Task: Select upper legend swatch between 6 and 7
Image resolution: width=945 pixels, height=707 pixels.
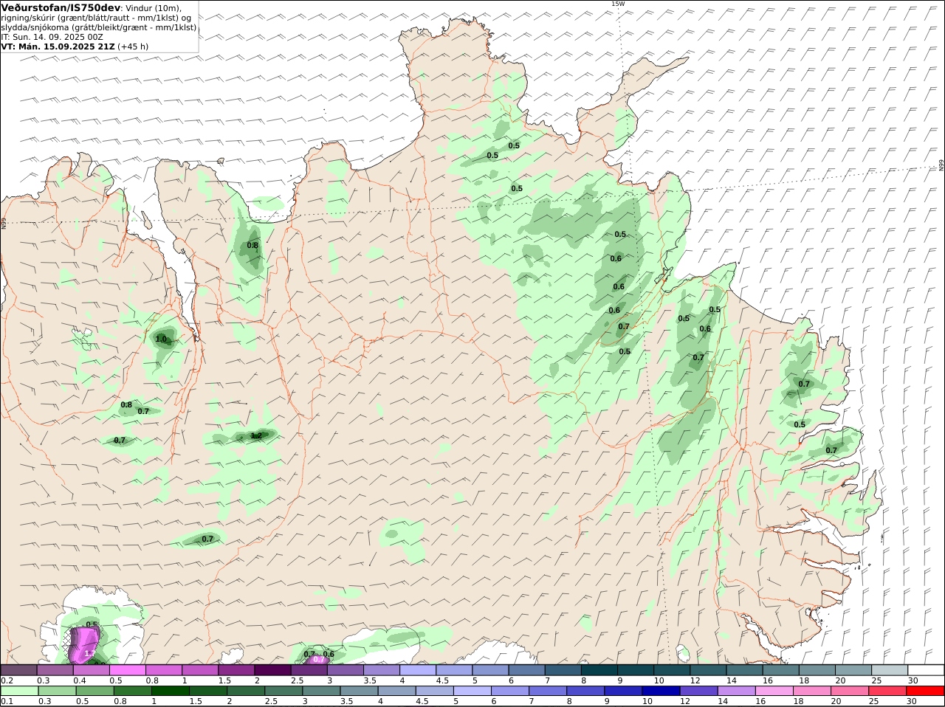Action: pos(526,670)
